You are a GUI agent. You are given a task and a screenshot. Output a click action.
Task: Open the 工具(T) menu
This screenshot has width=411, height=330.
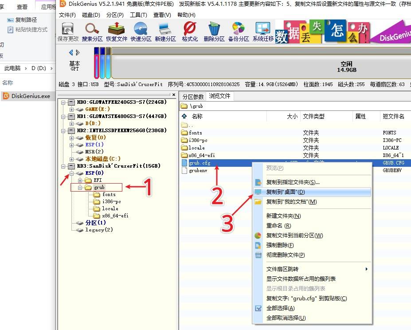pyautogui.click(x=138, y=15)
